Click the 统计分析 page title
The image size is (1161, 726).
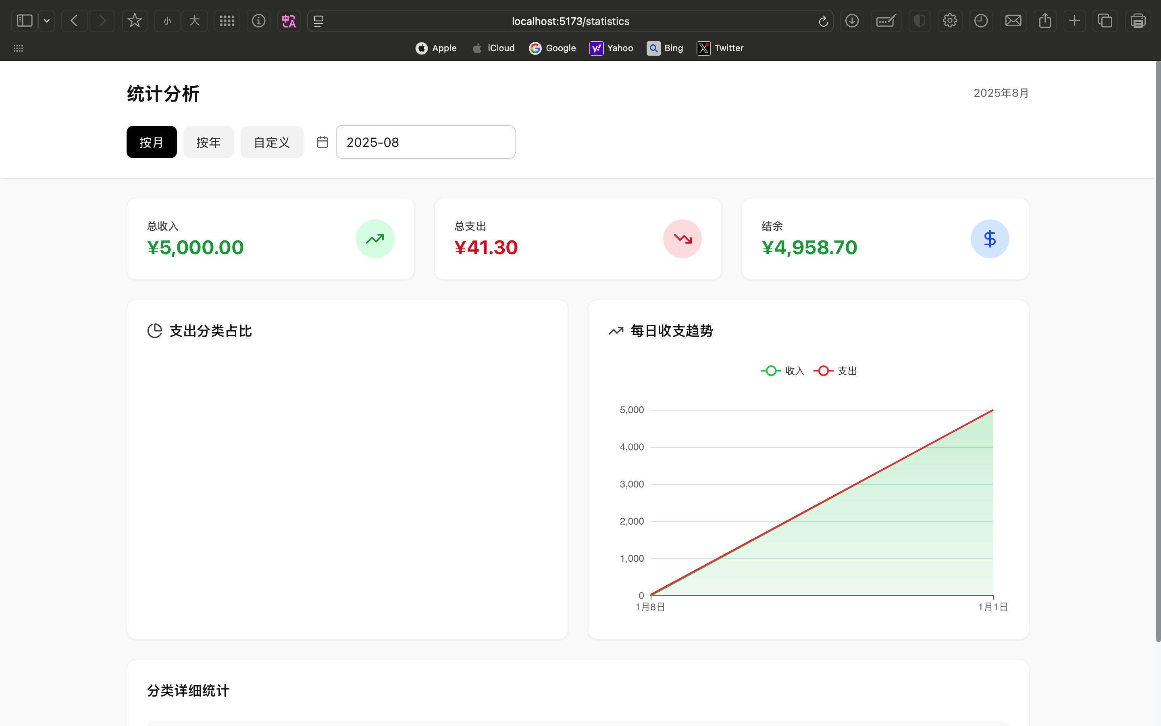[x=163, y=94]
